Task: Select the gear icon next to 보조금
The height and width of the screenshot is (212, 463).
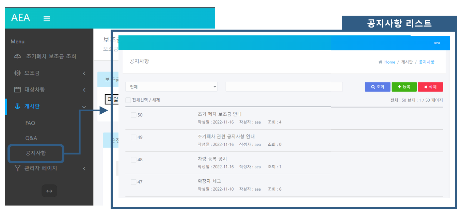Action: tap(17, 73)
